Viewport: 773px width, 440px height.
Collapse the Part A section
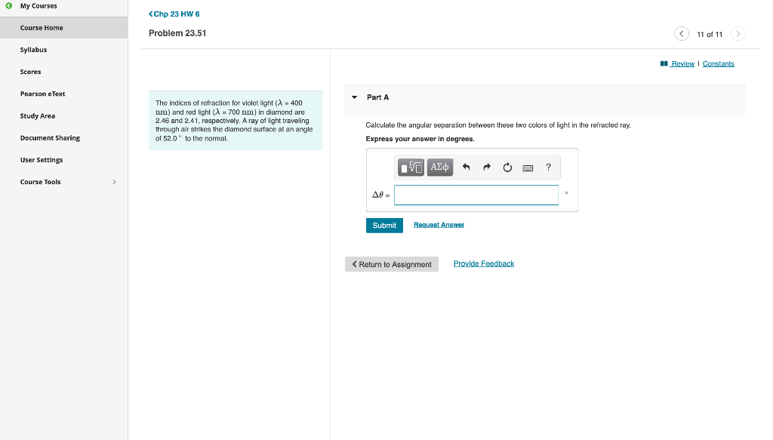point(354,97)
